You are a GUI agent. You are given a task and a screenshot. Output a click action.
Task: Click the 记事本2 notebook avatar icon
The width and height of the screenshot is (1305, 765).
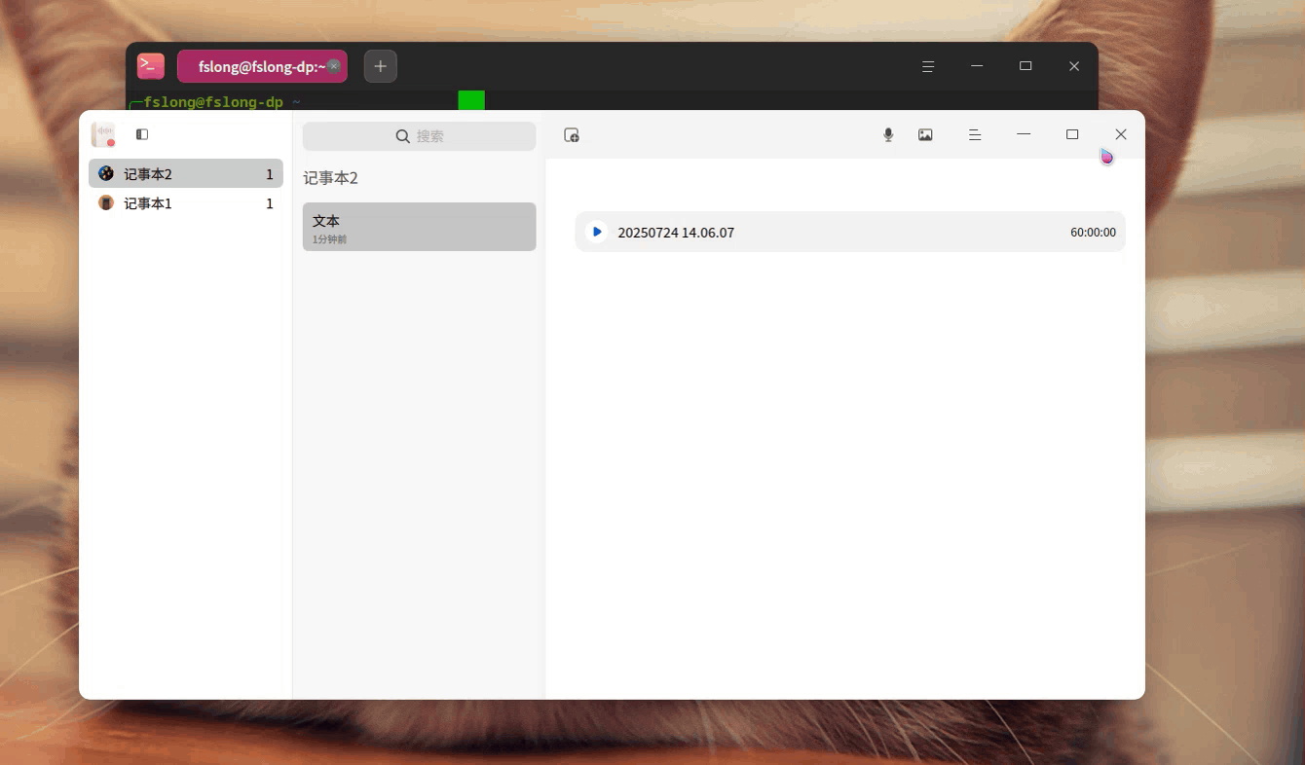106,173
